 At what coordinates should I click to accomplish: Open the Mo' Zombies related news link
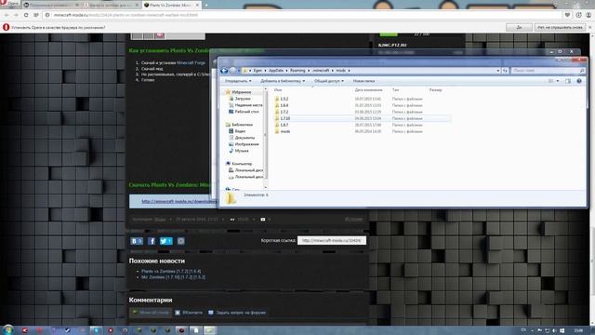[x=174, y=277]
